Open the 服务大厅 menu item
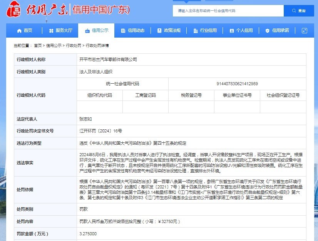 [x=64, y=31]
